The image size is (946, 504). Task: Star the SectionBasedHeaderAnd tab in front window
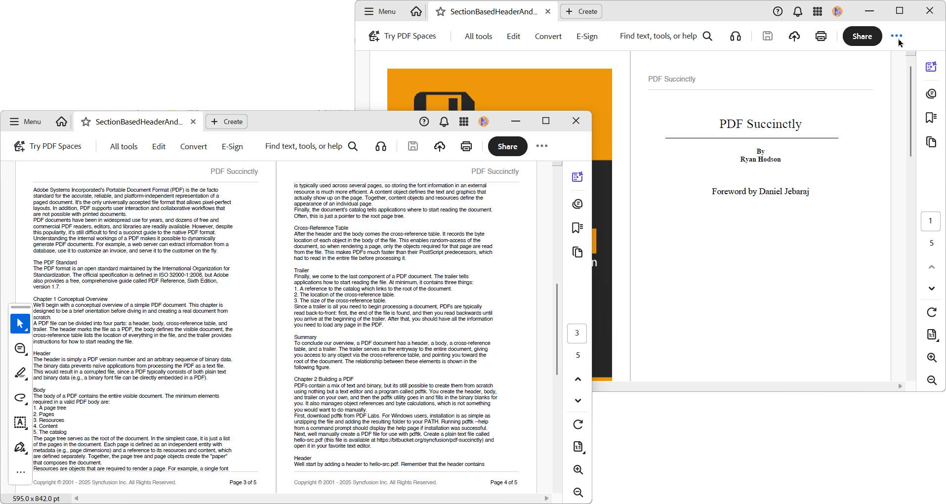pos(86,122)
